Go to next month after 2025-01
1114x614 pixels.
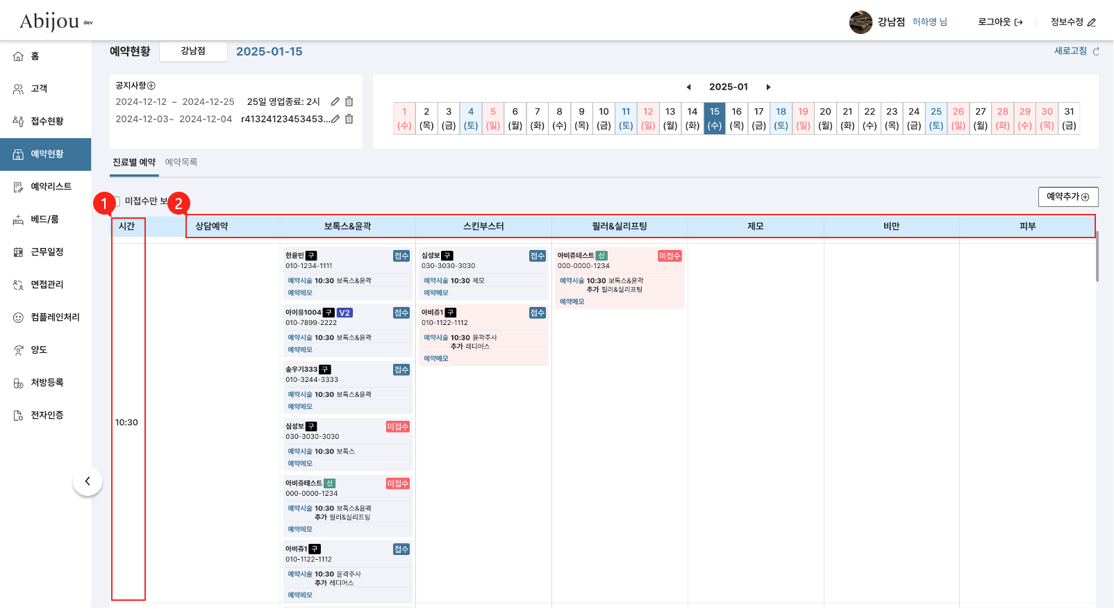(768, 87)
